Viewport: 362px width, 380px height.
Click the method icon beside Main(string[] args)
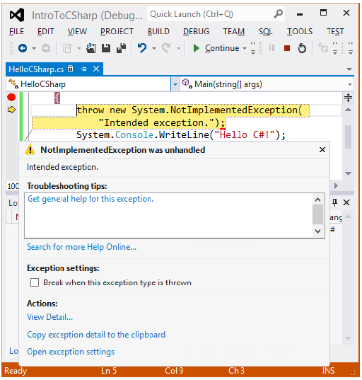[x=187, y=84]
